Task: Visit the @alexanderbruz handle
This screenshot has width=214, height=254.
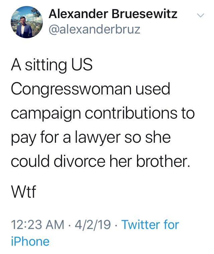Action: [94, 29]
